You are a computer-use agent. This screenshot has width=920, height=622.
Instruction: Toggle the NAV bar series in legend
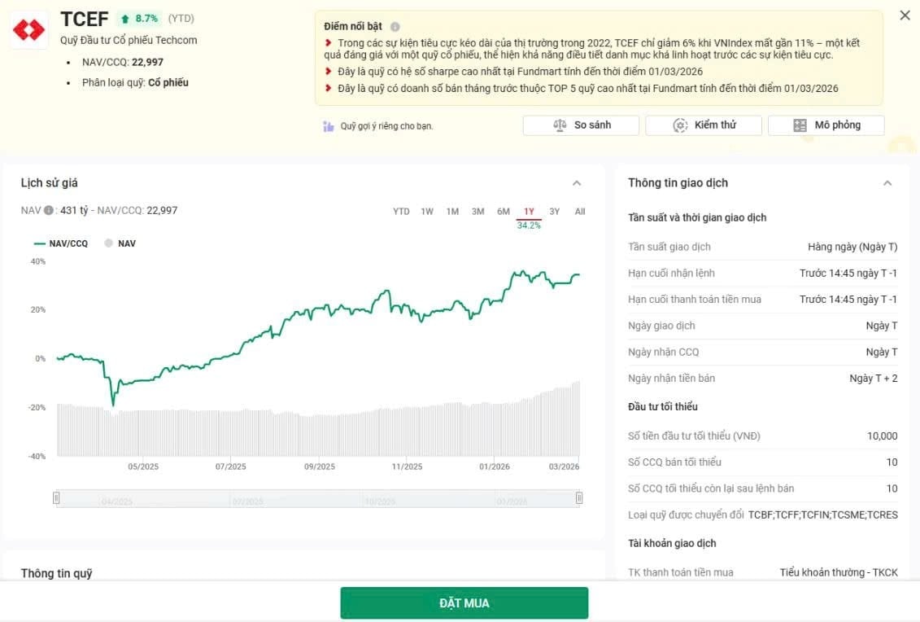click(x=120, y=243)
